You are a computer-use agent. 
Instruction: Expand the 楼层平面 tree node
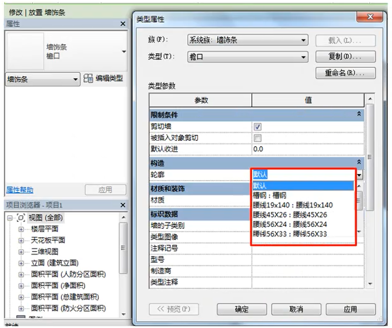(21, 230)
